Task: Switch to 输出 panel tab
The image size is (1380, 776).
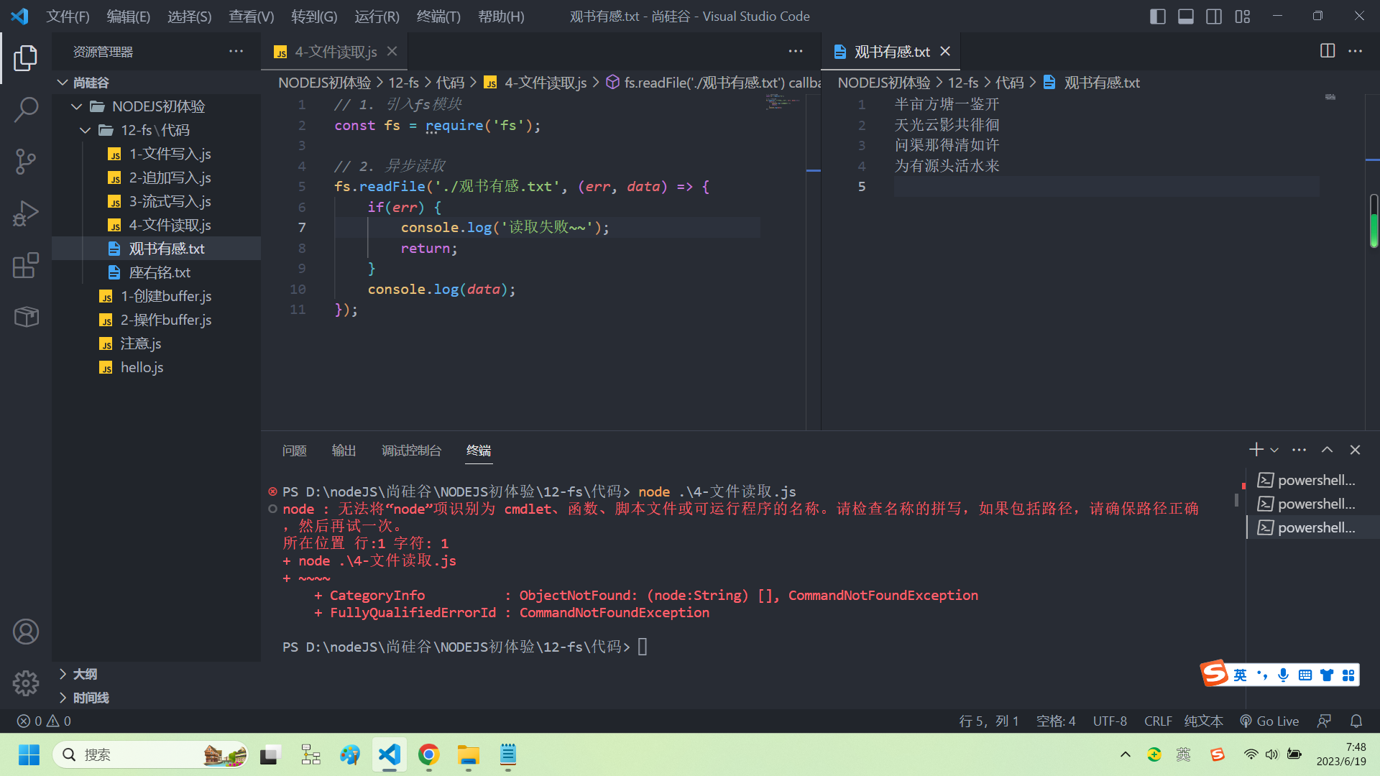Action: [344, 451]
